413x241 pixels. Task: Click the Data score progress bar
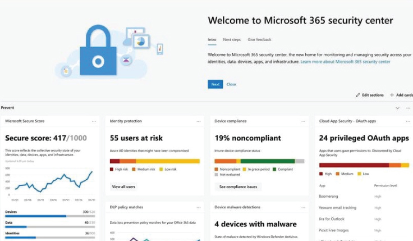pos(50,227)
